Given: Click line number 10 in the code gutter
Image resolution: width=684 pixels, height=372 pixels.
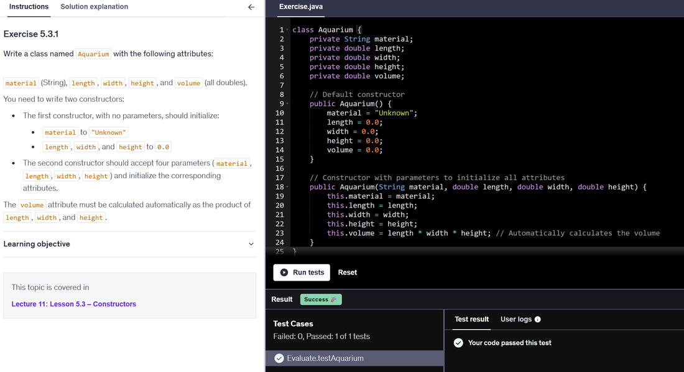Looking at the screenshot, I should coord(280,112).
